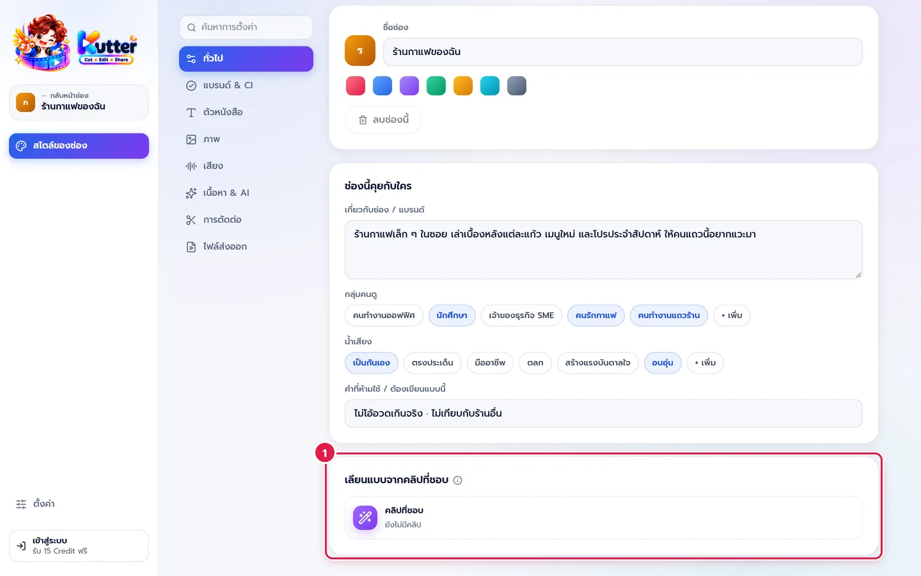The width and height of the screenshot is (921, 576).
Task: Click the ลบช่องนี้ delete button
Action: [383, 120]
